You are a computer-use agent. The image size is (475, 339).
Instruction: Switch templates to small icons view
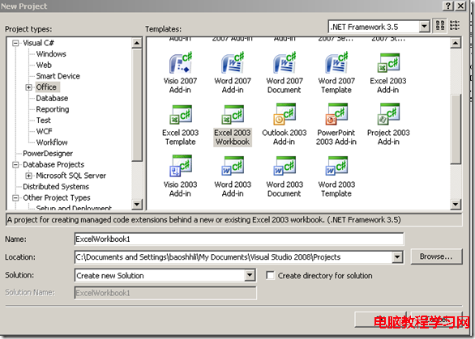pyautogui.click(x=455, y=25)
